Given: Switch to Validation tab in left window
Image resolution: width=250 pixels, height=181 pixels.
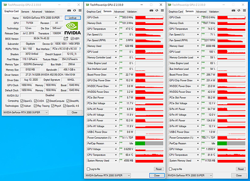Looking at the screenshot, I should point(49,12).
